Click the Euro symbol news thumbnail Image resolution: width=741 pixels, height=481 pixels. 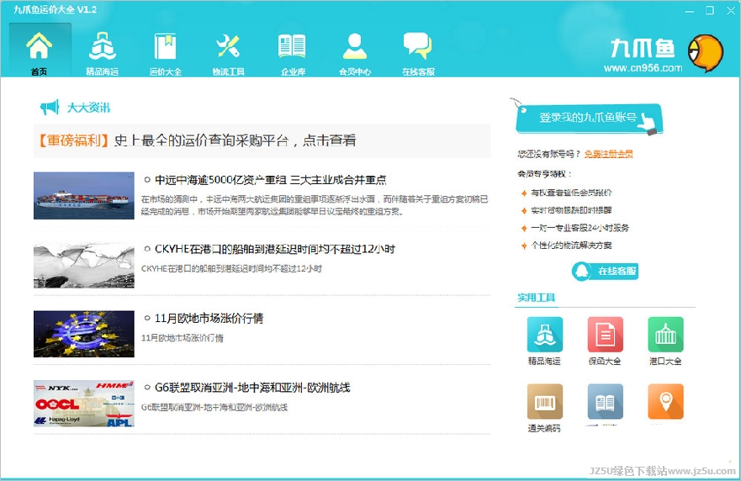pos(84,334)
